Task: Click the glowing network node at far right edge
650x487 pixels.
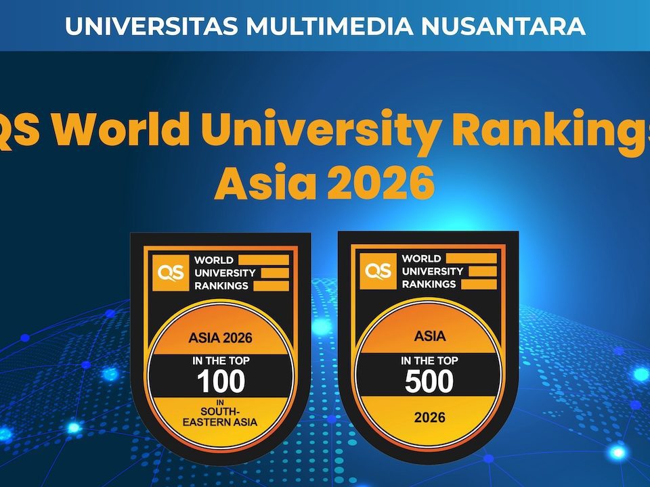Action: tap(640, 374)
